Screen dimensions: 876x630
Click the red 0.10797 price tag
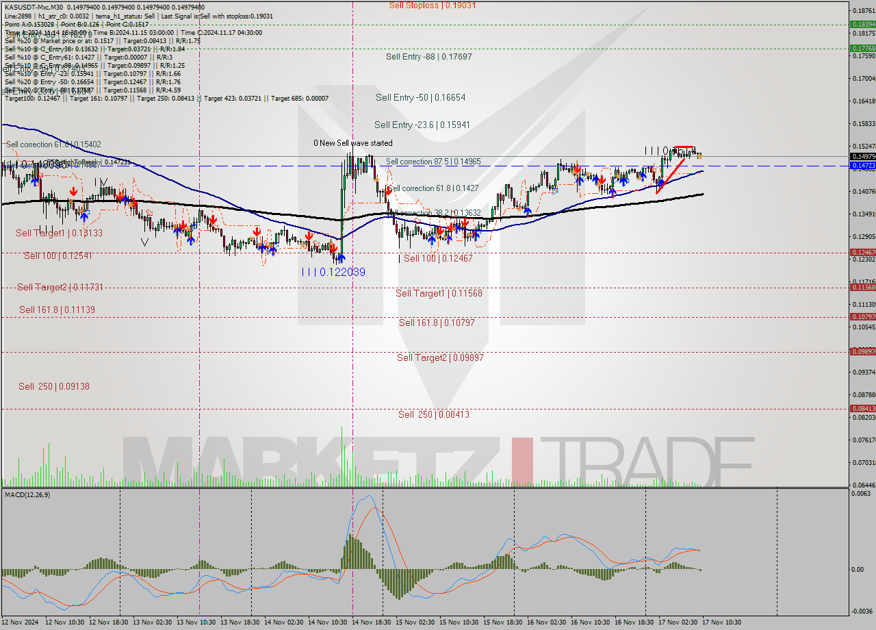click(862, 316)
